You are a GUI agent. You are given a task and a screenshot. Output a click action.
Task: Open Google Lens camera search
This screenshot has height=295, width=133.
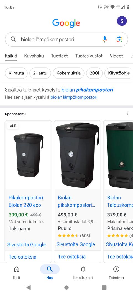[x=119, y=39]
